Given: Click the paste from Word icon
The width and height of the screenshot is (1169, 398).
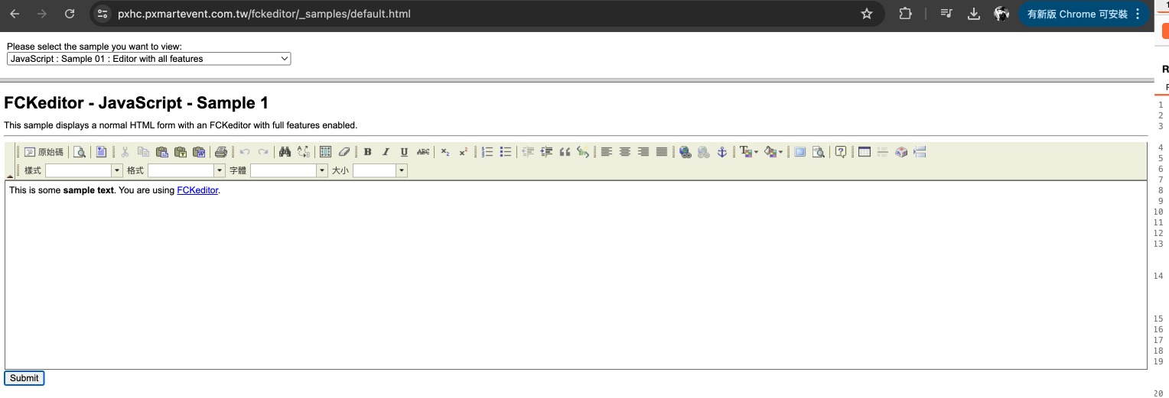Looking at the screenshot, I should (199, 152).
